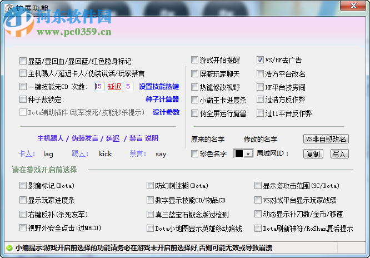370x258 pixels.
Task: Enable 影魔标记(Dota) checkbox
Action: tap(23, 186)
